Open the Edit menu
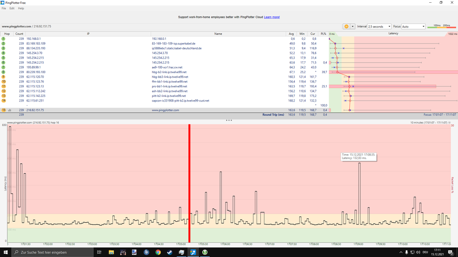458x257 pixels. (11, 8)
